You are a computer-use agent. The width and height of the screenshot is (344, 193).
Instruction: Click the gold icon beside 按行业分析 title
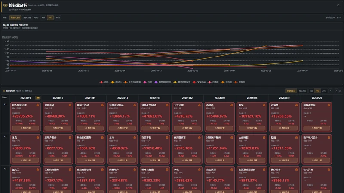(x=6, y=5)
